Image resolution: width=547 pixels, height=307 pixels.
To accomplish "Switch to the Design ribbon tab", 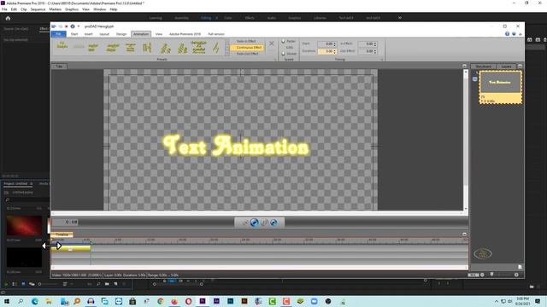I will 121,34.
